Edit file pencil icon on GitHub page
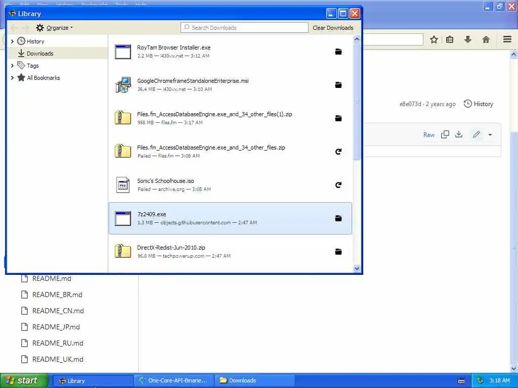Image resolution: width=518 pixels, height=388 pixels. (477, 134)
